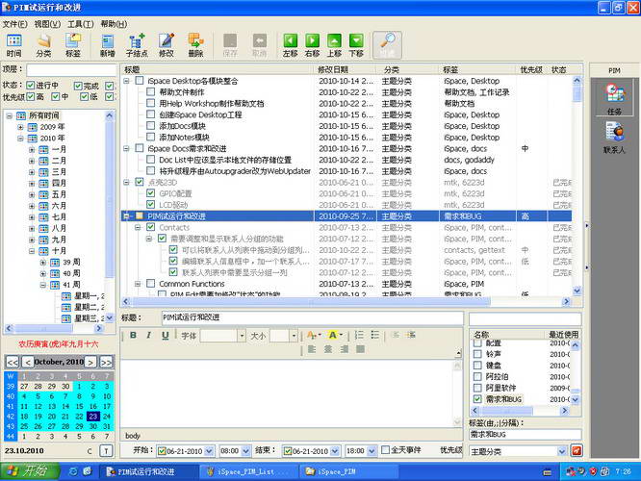The width and height of the screenshot is (641, 481).
Task: Open the 视图(V) menu
Action: point(47,24)
